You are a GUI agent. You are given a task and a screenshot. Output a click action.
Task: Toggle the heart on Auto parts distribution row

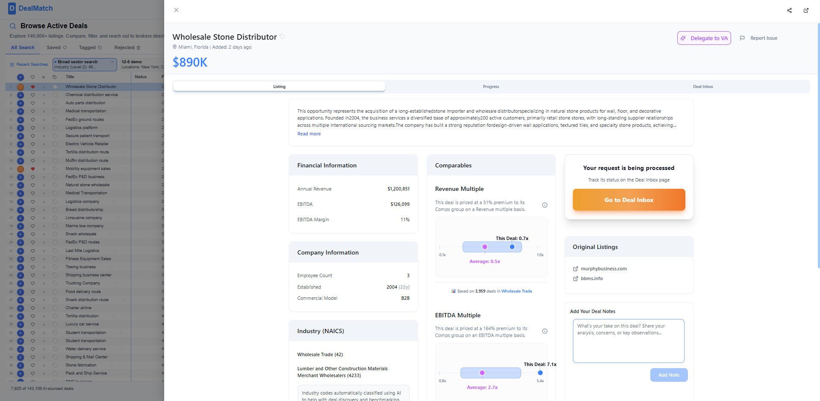33,103
